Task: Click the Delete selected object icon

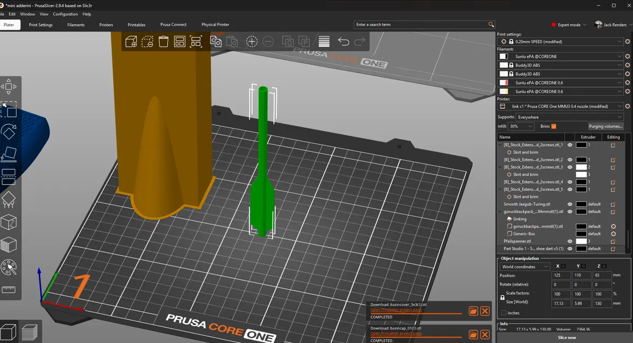Action: pyautogui.click(x=147, y=42)
